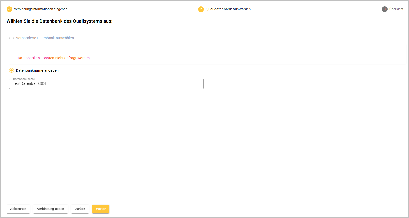409x218 pixels.
Task: Proceed with the yellow Weiter button
Action: point(101,209)
